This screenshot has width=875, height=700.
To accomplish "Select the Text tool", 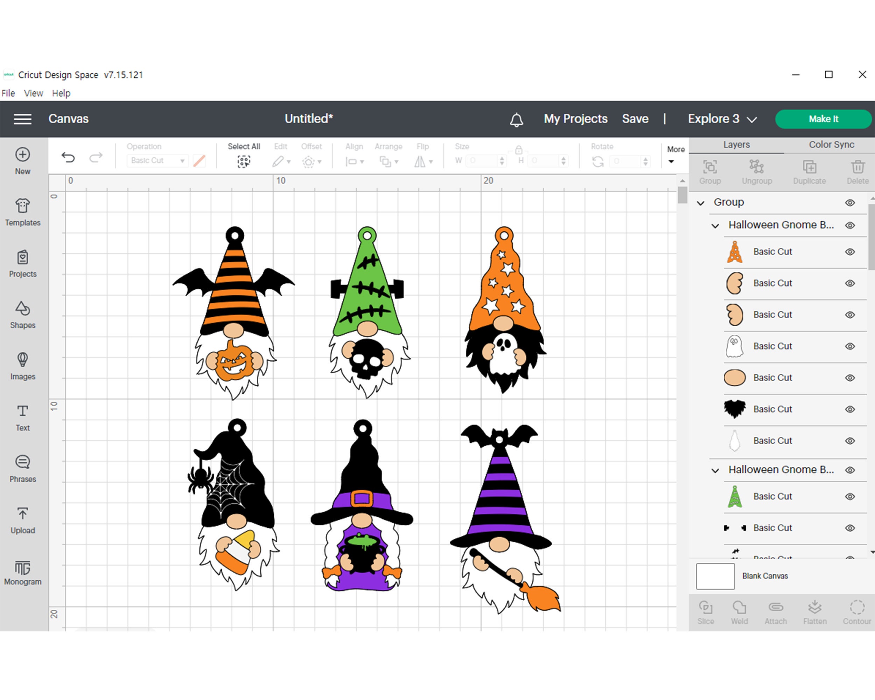I will coord(22,415).
